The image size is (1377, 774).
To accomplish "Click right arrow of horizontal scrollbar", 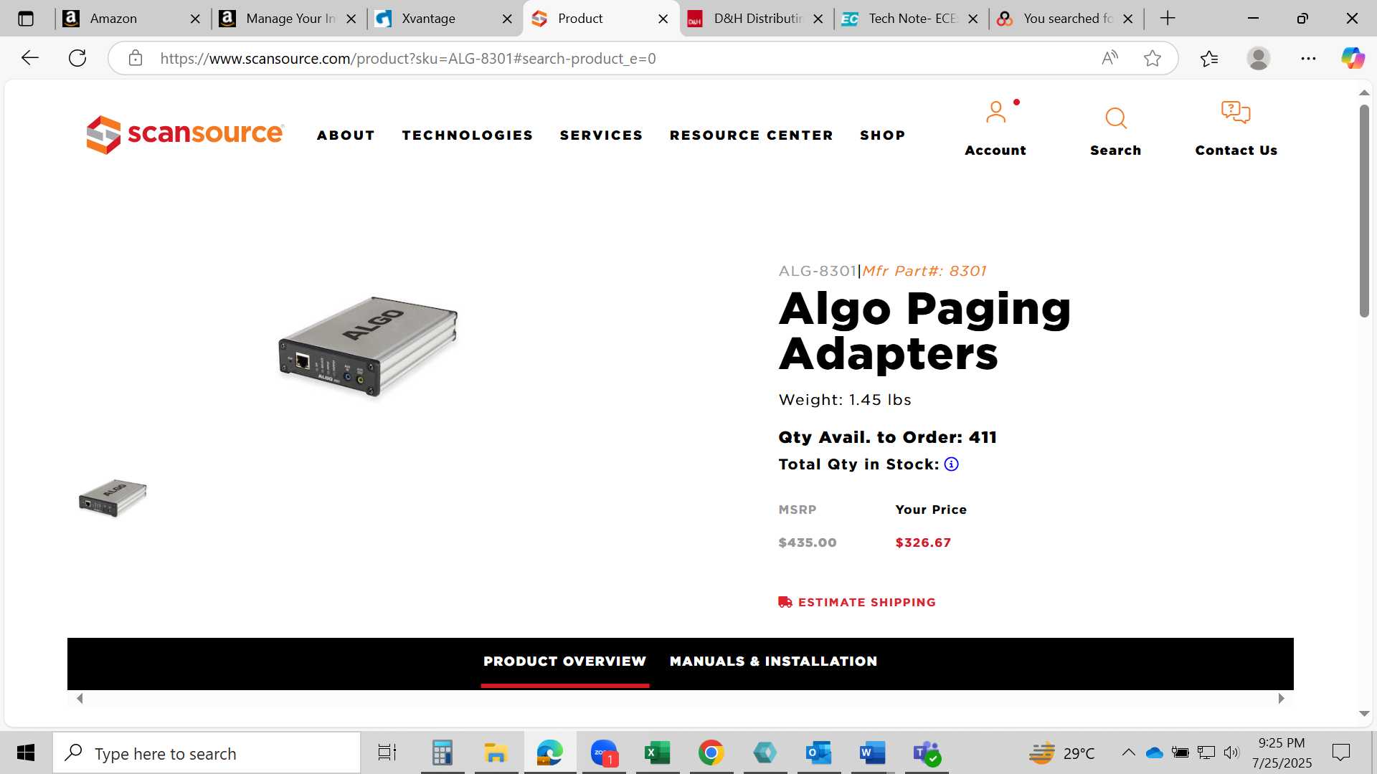I will [x=1281, y=699].
